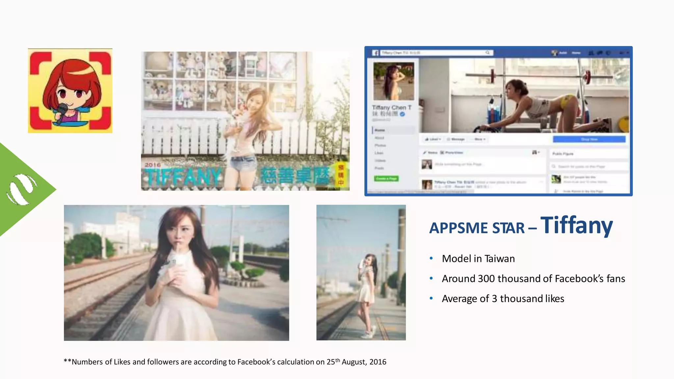The height and width of the screenshot is (379, 674).
Task: Open the More dropdown under cover photo
Action: (480, 139)
